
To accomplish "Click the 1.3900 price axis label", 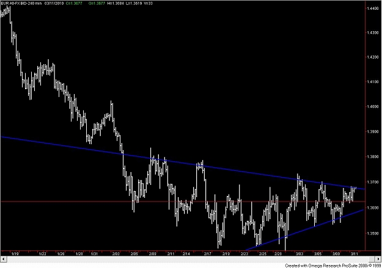I will [x=373, y=132].
